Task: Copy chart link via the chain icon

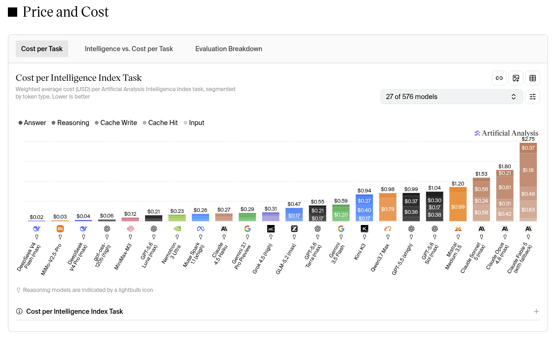Action: (x=499, y=78)
